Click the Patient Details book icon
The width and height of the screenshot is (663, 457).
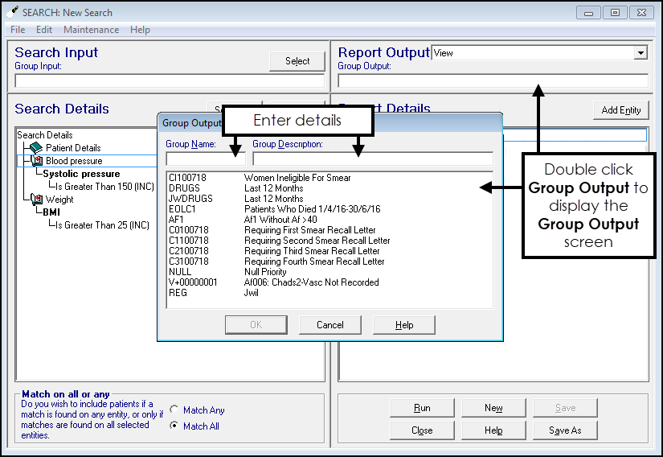35,148
